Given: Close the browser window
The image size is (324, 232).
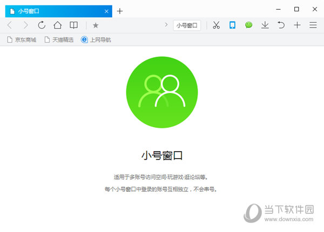Looking at the screenshot, I should (315, 9).
